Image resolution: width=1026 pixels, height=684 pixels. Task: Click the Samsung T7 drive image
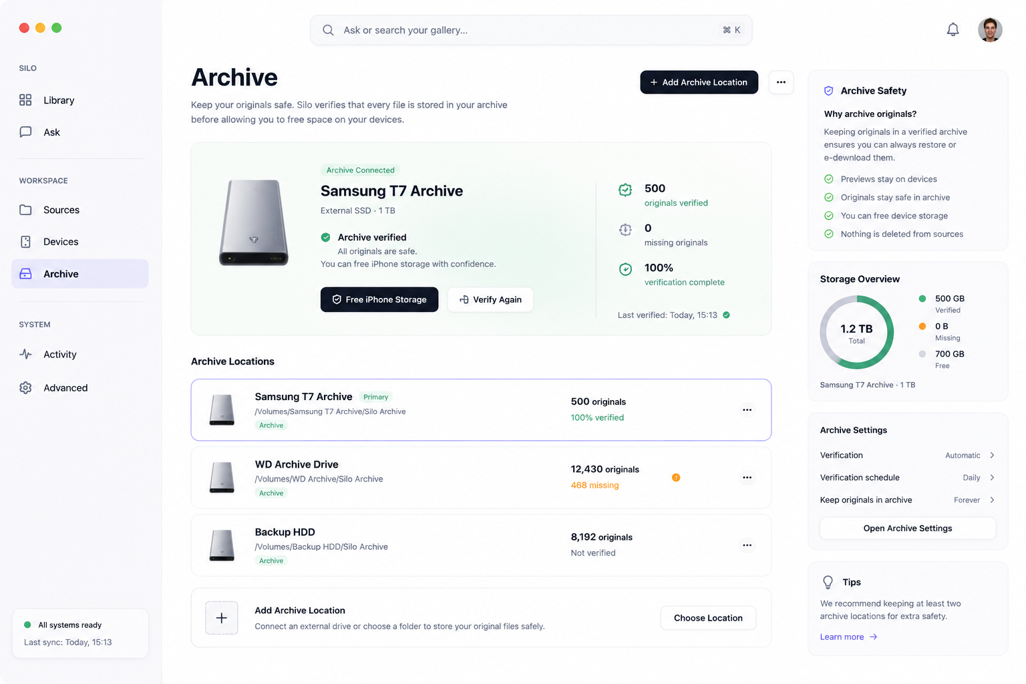click(254, 222)
